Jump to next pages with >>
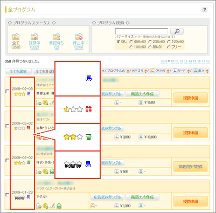This screenshot has width=216, height=213. click(208, 61)
